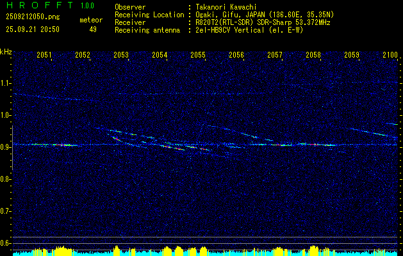Click the 0.8 frequency axis label
The height and width of the screenshot is (256, 403).
(x=5, y=179)
